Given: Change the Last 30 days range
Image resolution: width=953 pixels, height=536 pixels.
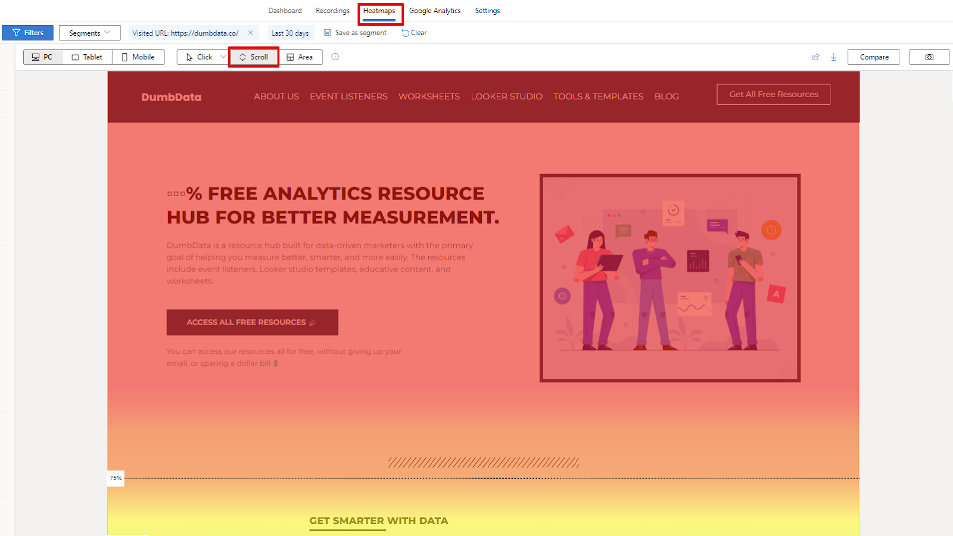Looking at the screenshot, I should click(290, 33).
